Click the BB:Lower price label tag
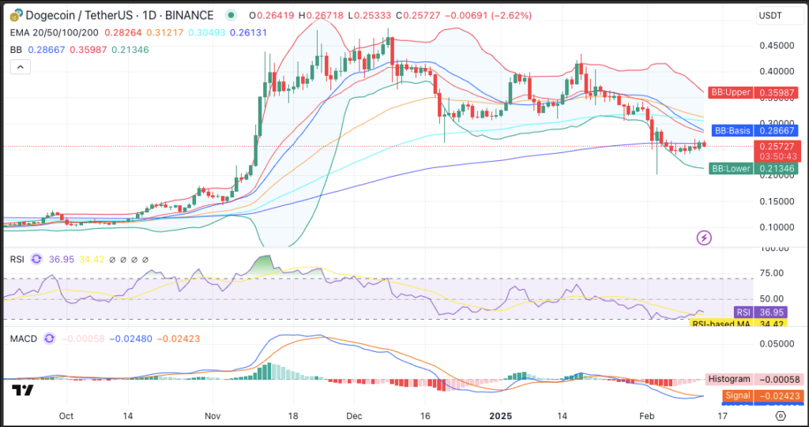 coord(732,168)
